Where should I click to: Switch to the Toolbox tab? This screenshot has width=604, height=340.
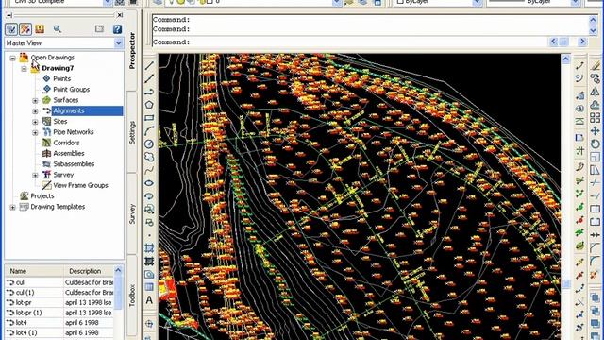132,296
